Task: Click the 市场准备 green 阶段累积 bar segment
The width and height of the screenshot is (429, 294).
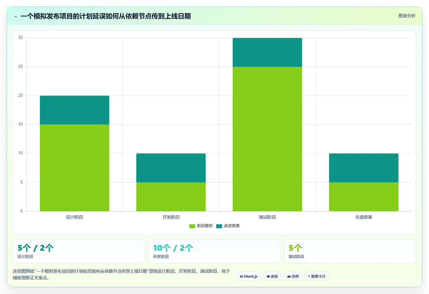Action: click(363, 197)
